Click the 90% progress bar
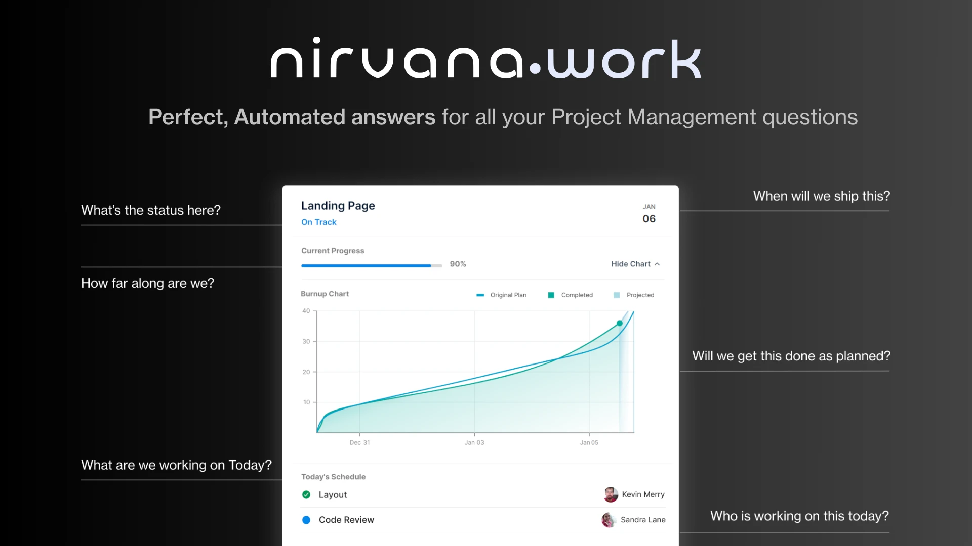The image size is (972, 546). pyautogui.click(x=372, y=265)
